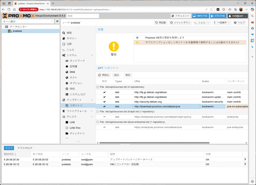256x185 pixels.
Task: Enable the ceph-quincy enterprise repository
Action: (105, 117)
